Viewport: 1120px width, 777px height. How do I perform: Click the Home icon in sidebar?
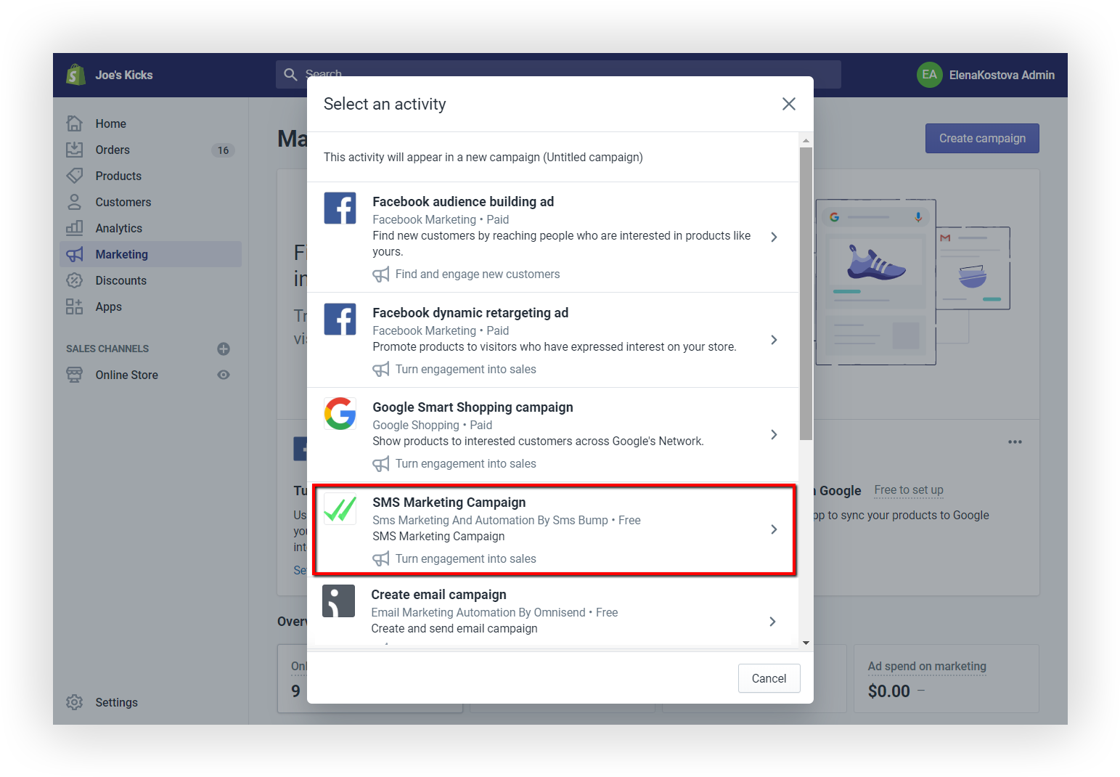[74, 123]
